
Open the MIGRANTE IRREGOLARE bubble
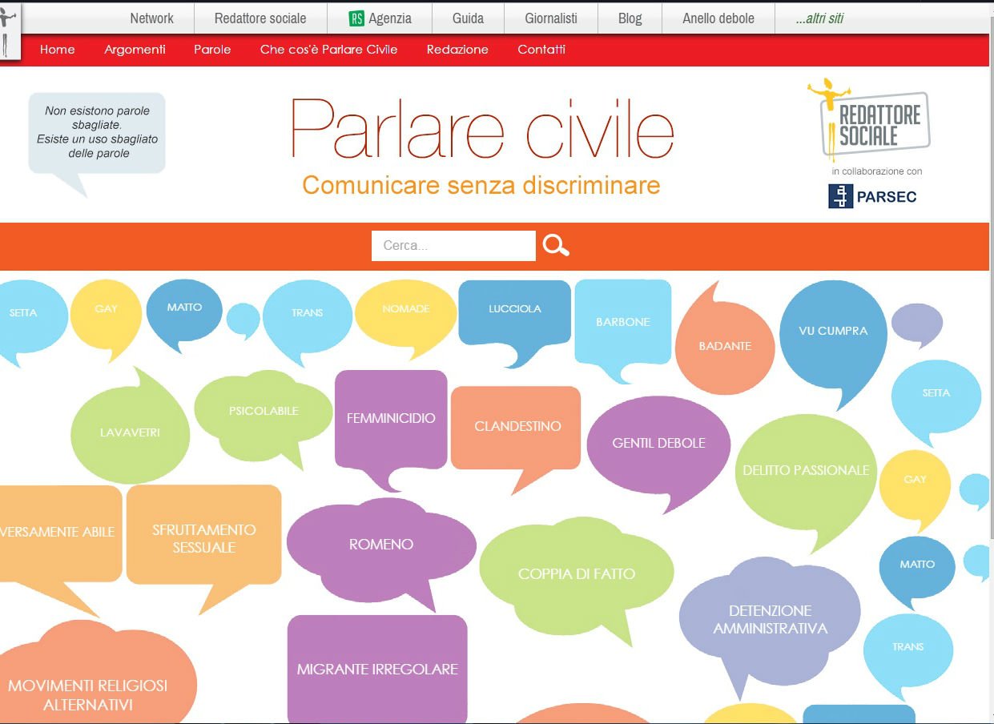[x=377, y=670]
